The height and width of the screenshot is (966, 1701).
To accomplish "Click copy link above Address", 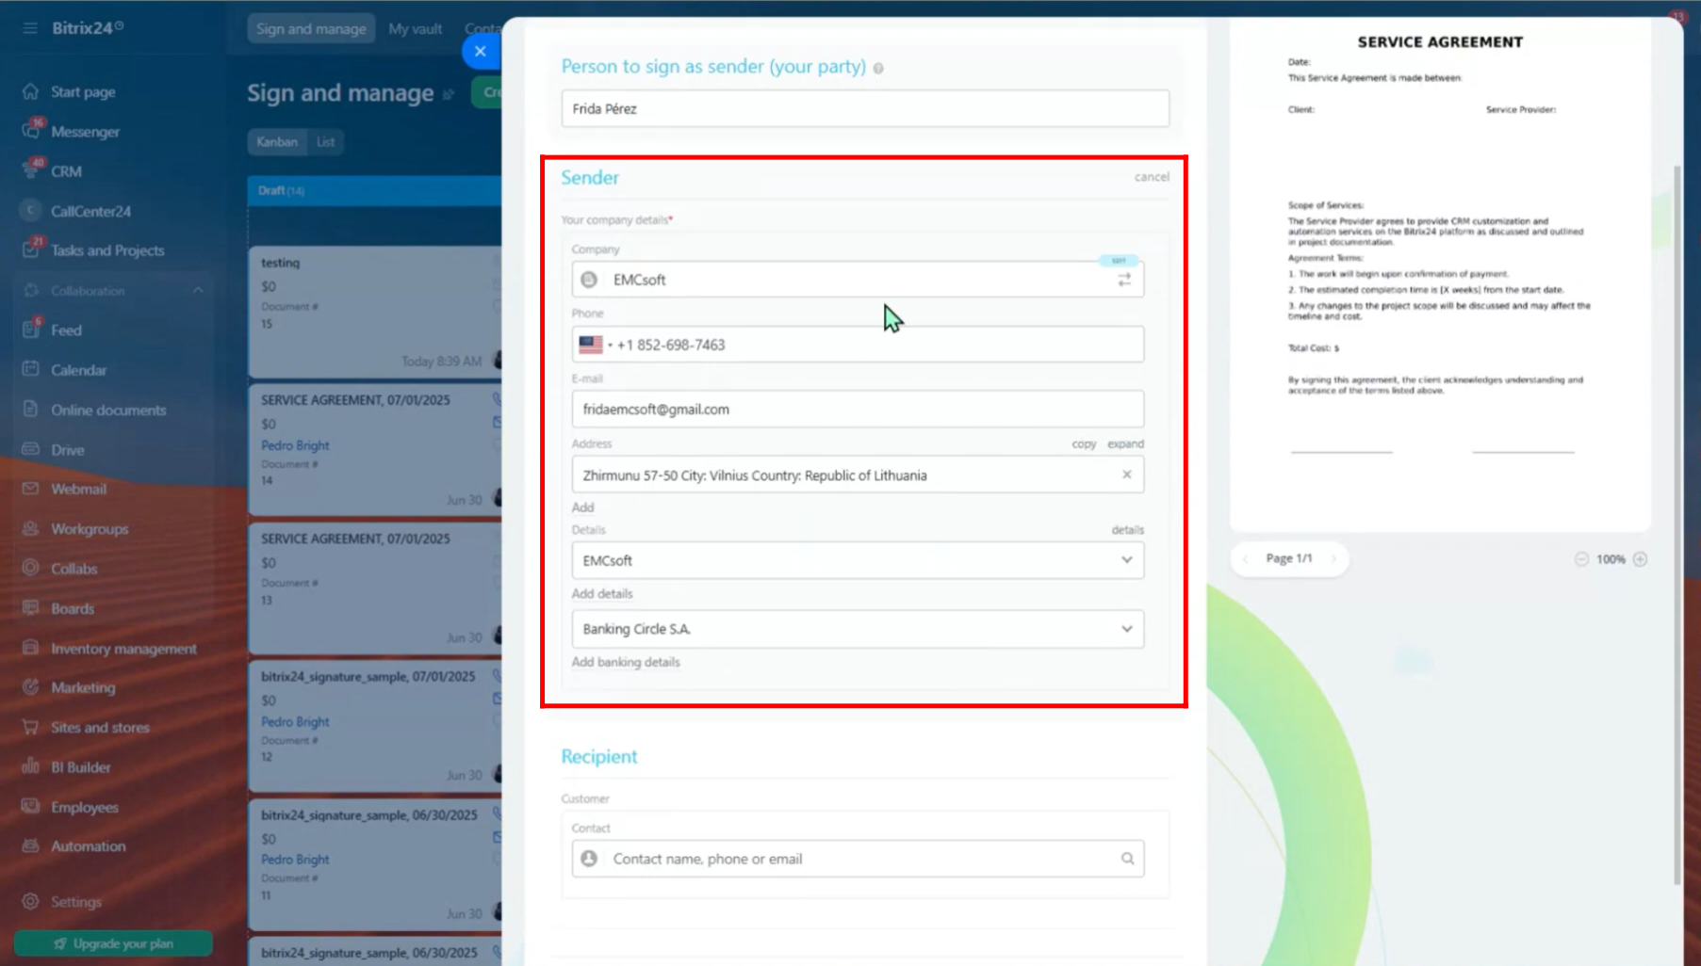I will 1084,443.
